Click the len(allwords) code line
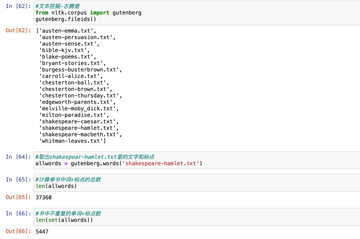360x239 pixels. (x=56, y=186)
